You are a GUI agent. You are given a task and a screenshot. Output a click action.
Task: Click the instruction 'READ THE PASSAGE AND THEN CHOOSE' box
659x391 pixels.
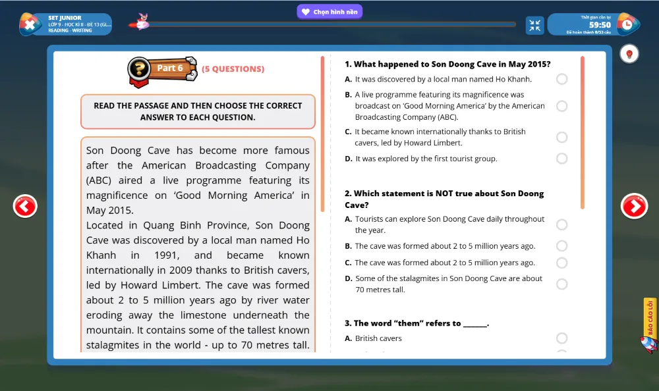click(198, 112)
